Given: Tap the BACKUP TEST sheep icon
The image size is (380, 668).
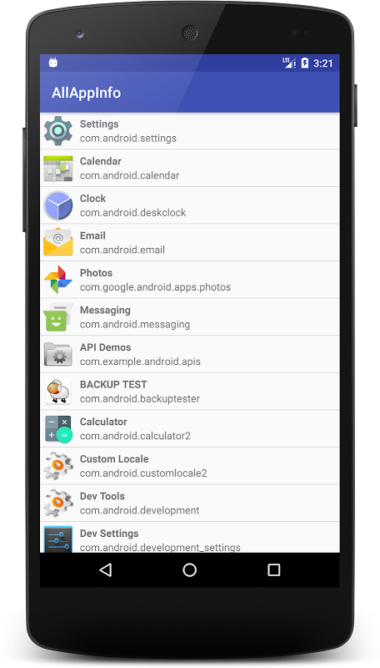Looking at the screenshot, I should (x=58, y=392).
